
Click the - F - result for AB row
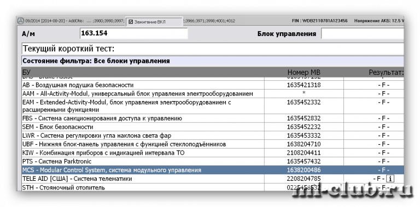tap(384, 85)
